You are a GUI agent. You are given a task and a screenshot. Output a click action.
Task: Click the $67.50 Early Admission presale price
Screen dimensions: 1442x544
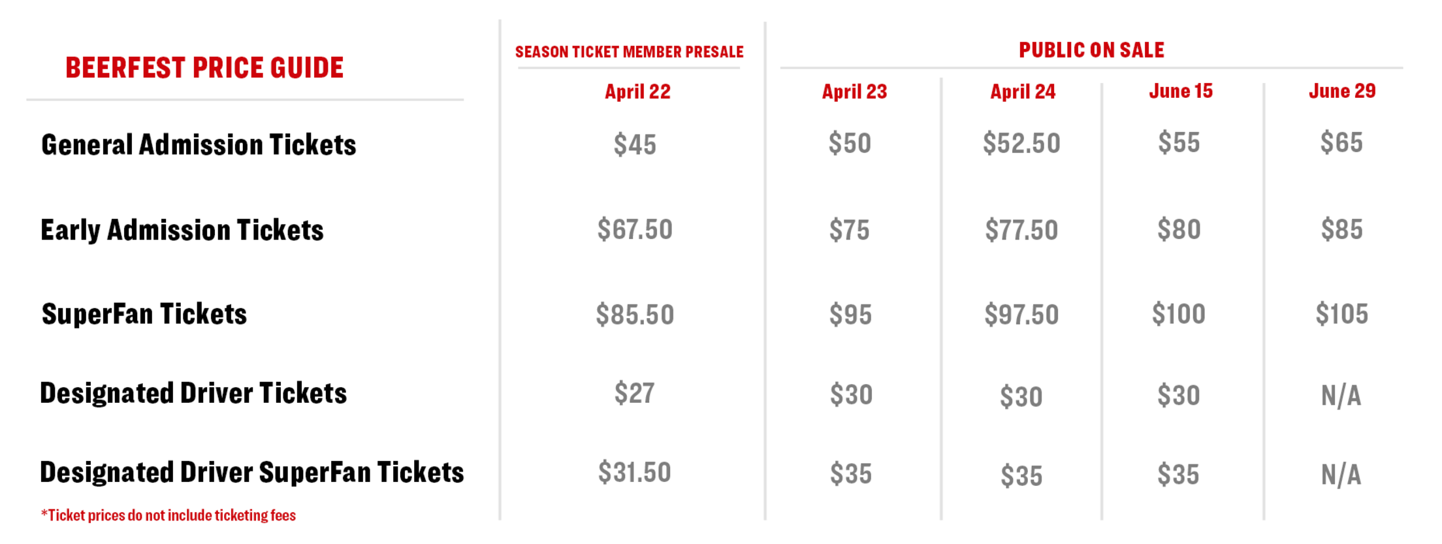pyautogui.click(x=634, y=229)
